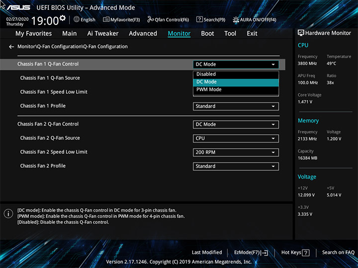The height and width of the screenshot is (268, 358).
Task: Click MyFavorite(F3) label
Action: [125, 20]
